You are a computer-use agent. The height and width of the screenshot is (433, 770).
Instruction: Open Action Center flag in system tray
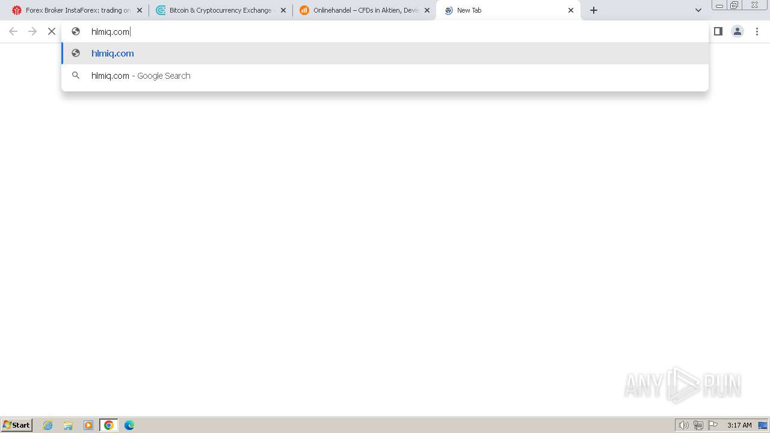coord(713,425)
